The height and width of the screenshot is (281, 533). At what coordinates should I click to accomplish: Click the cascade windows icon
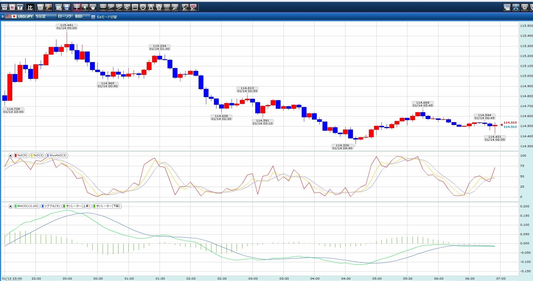point(507,7)
